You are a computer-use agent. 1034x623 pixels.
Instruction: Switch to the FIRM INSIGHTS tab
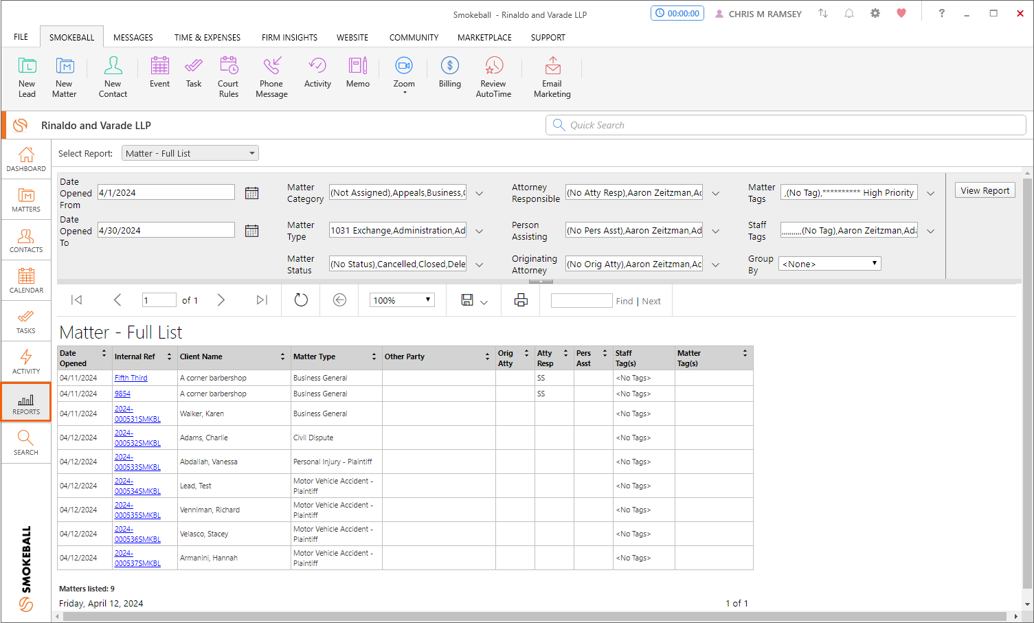click(289, 37)
